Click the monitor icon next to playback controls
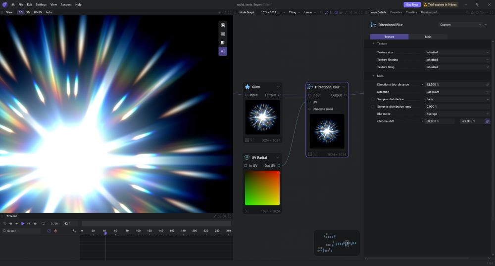495x266 pixels. [x=43, y=224]
